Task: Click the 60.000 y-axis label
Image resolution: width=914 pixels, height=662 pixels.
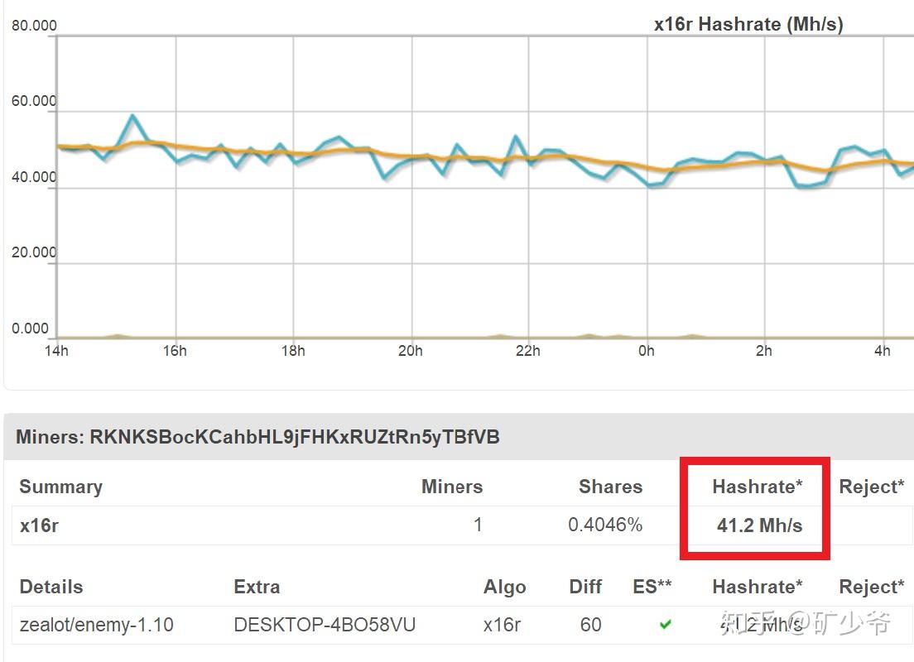Action: coord(35,102)
